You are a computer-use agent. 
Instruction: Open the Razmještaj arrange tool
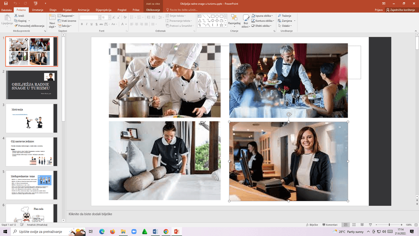234,19
